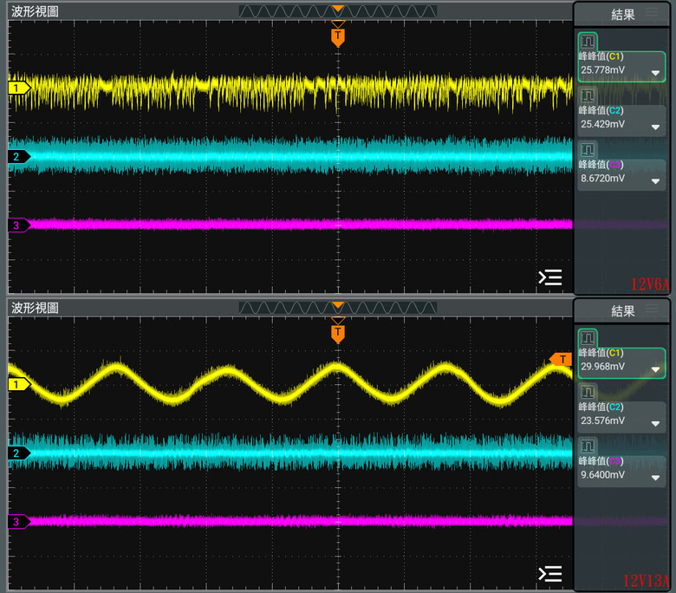Click the top waveform's orange T trigger position marker
Screen dimensions: 676x593
click(338, 36)
